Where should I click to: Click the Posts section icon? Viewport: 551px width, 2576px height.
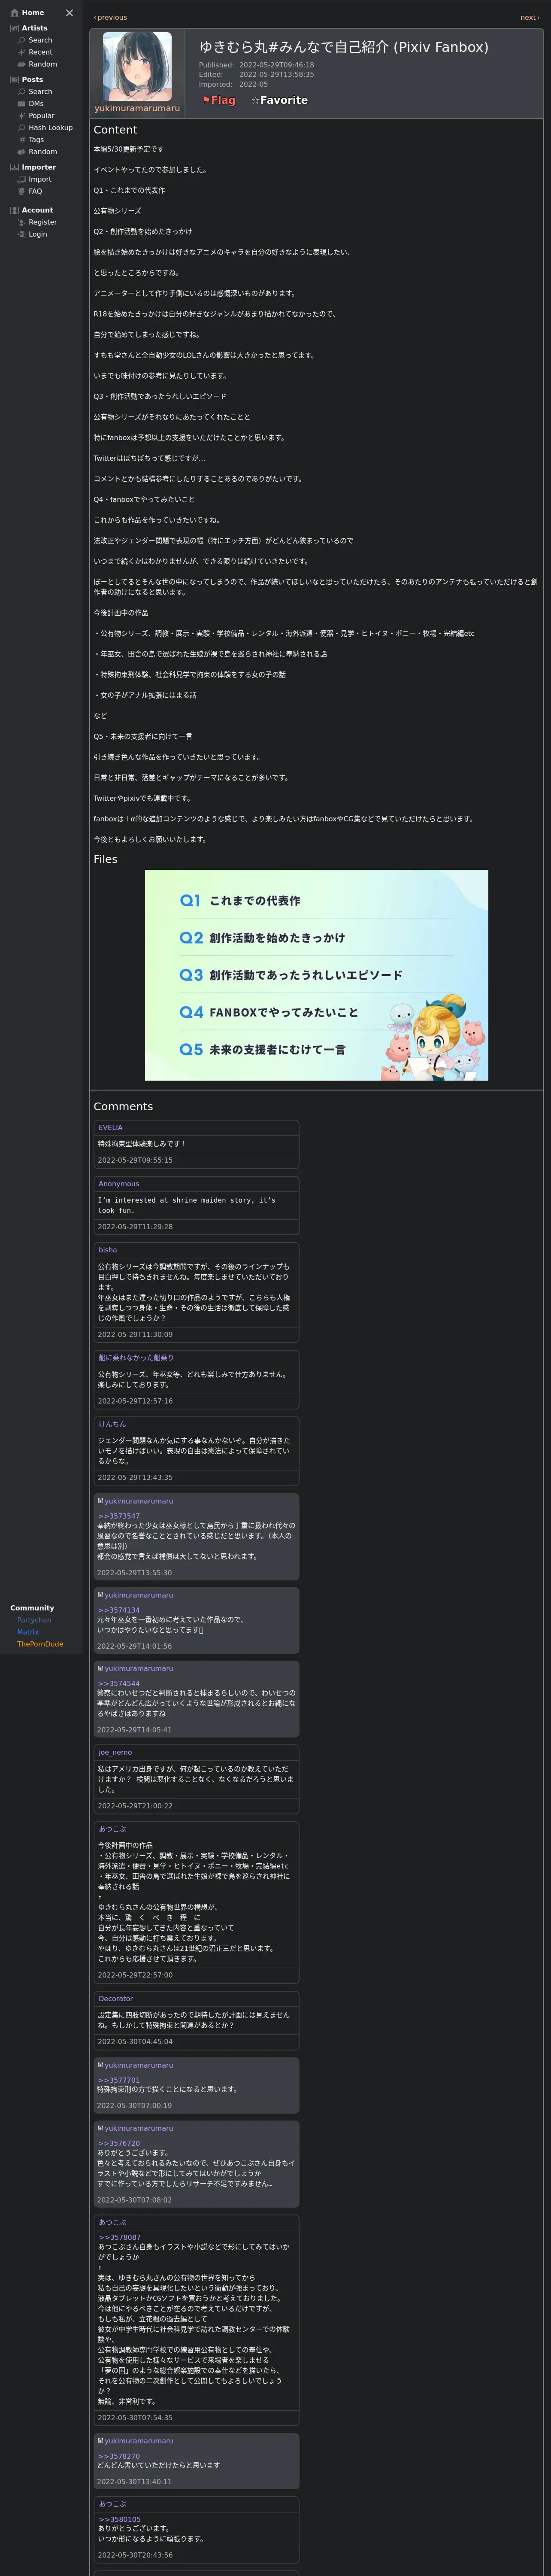coord(14,80)
